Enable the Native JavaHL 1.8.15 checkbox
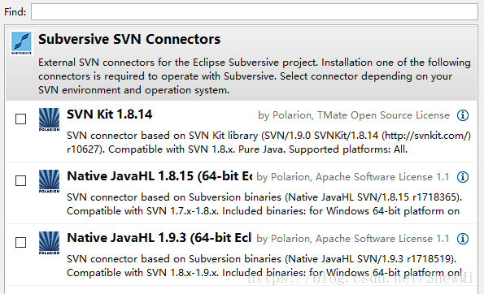This screenshot has width=484, height=294. click(20, 180)
